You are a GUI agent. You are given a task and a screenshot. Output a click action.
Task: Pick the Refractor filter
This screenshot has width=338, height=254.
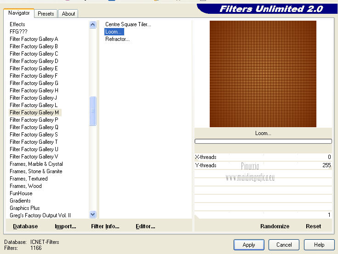[x=117, y=39]
